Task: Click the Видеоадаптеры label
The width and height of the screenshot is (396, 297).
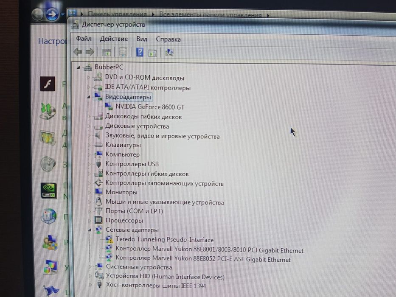Action: 128,97
